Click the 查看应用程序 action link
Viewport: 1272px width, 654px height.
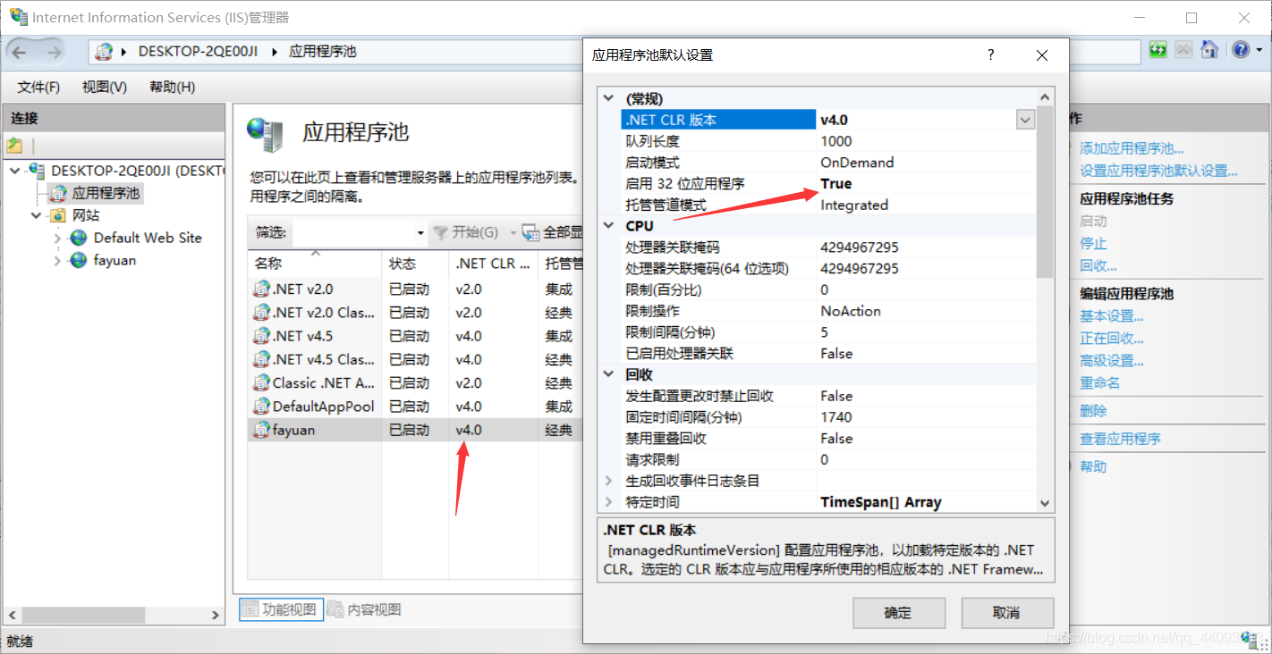click(x=1120, y=439)
